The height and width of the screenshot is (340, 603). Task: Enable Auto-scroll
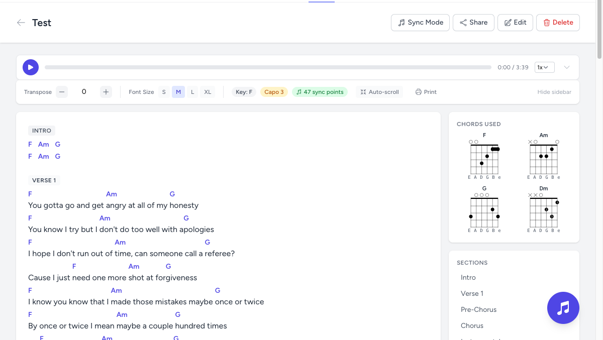pyautogui.click(x=379, y=92)
